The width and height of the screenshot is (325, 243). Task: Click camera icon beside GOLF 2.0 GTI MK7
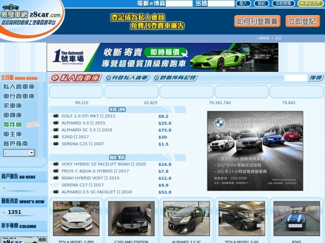point(56,116)
